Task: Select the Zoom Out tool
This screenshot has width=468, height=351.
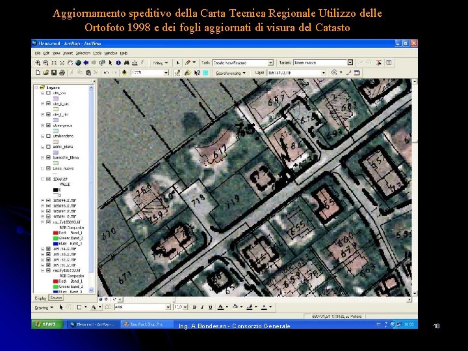Action: (45, 62)
